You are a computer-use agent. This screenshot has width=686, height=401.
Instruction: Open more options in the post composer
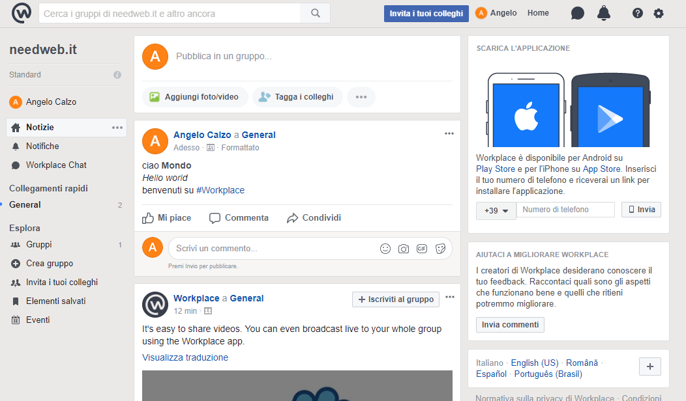tap(361, 97)
